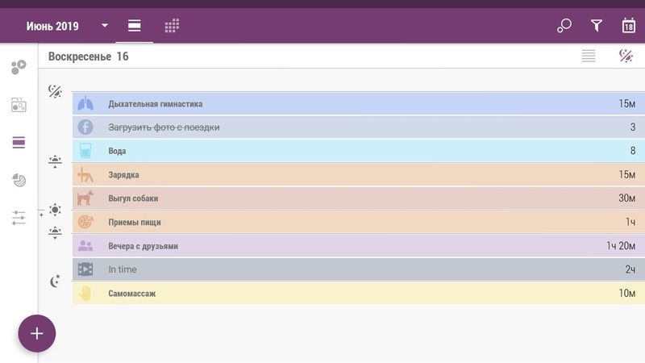Click the dog icon for Выгул собаки

coord(85,198)
